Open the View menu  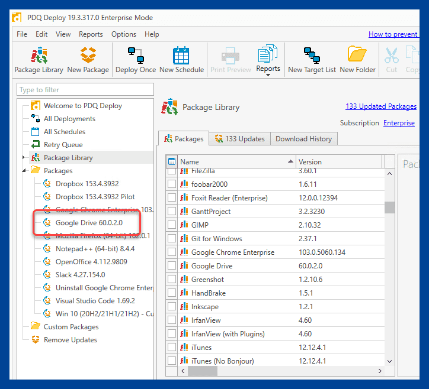tap(63, 34)
